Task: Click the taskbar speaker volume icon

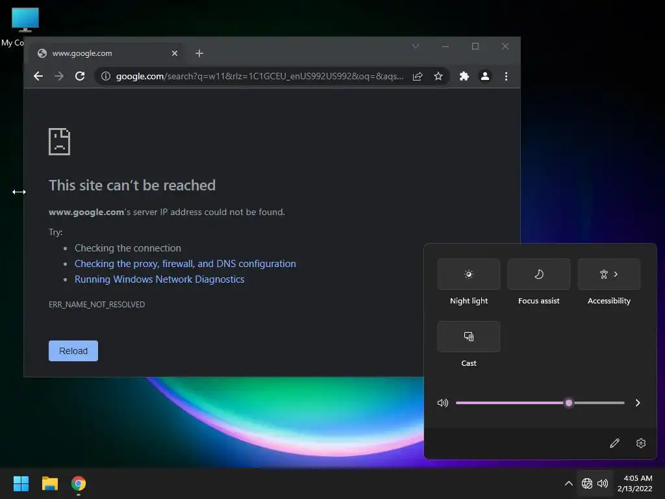Action: coord(602,483)
